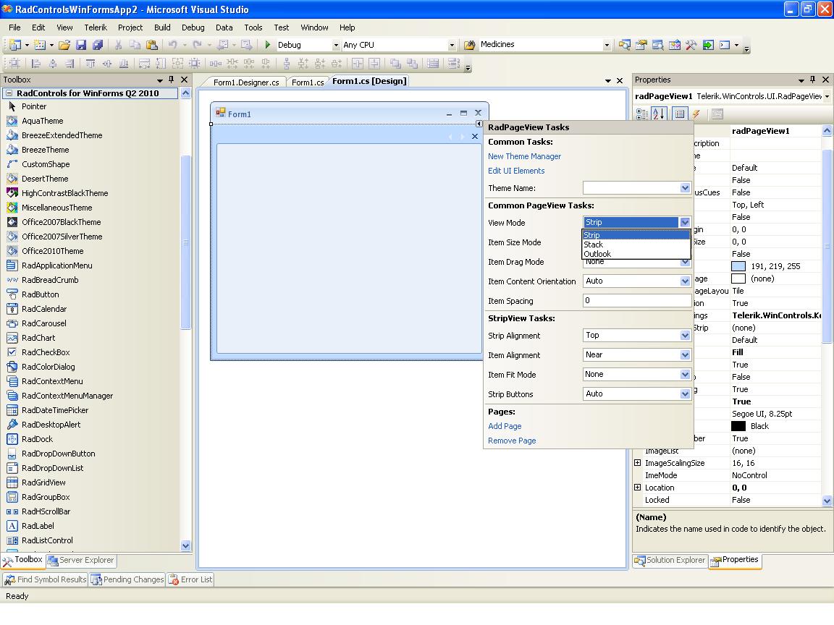Collapse RadControls for WinForms Q2 2010 group

[9, 93]
